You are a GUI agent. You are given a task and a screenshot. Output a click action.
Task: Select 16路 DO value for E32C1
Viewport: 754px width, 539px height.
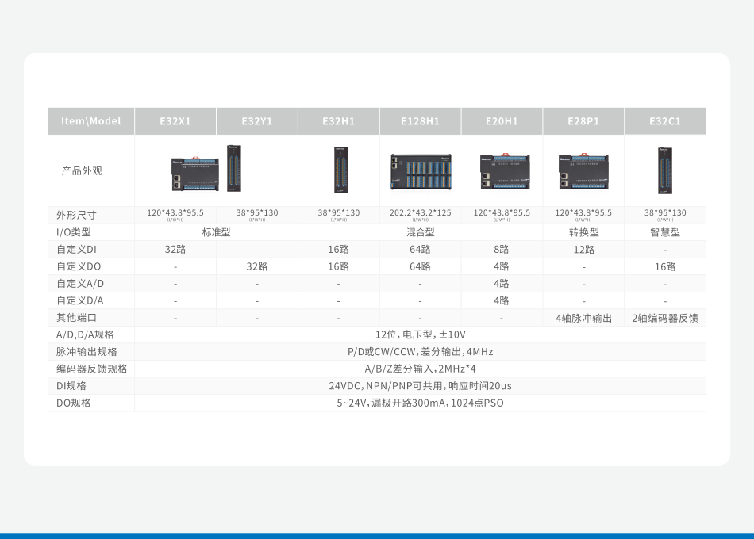tap(665, 266)
